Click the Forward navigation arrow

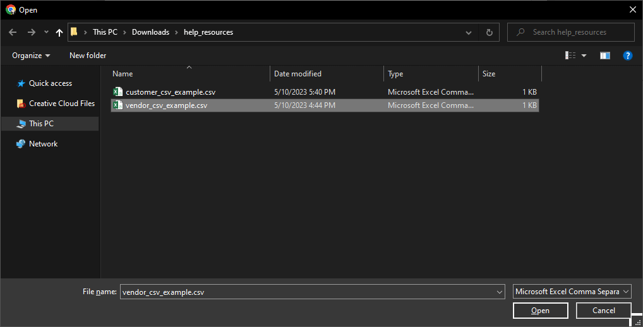pyautogui.click(x=31, y=32)
